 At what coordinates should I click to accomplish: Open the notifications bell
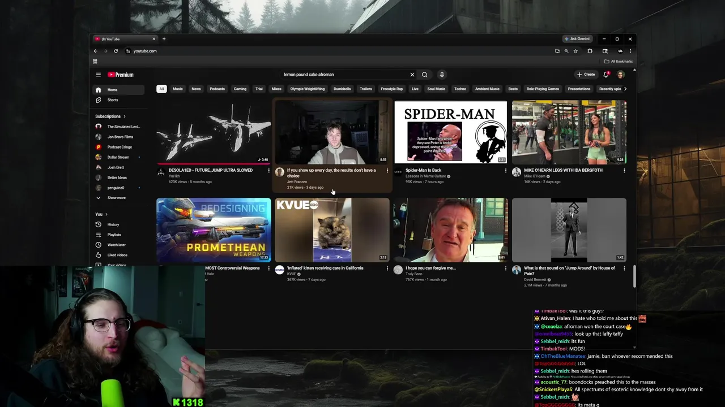click(x=606, y=75)
